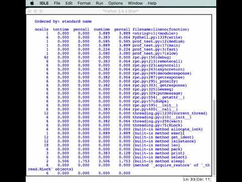
Task: Open the IDLE application menu
Action: [x=44, y=3]
